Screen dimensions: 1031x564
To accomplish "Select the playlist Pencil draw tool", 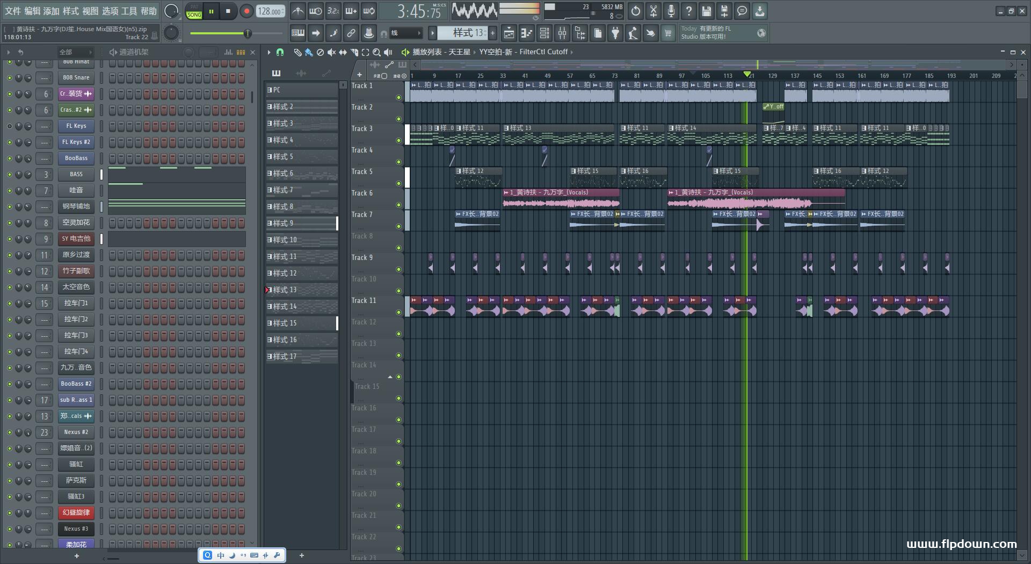I will 297,52.
